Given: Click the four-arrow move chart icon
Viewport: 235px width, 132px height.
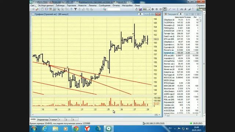Looking at the screenshot, I should tap(153, 9).
